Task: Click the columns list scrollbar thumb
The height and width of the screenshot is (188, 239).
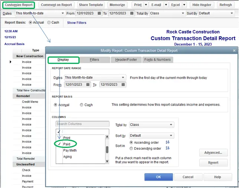Action: tap(107, 149)
